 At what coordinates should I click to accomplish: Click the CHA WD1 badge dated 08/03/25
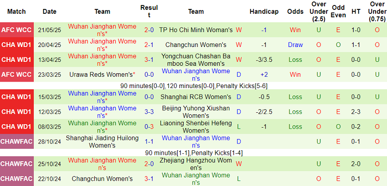pos(16,127)
